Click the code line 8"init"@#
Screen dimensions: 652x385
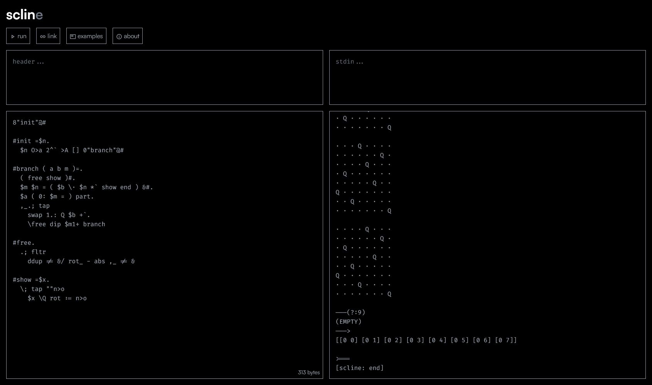click(x=29, y=123)
